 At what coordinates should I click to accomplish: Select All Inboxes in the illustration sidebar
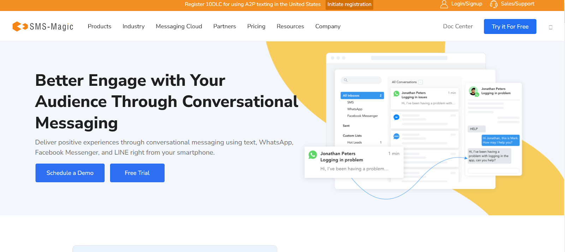(x=362, y=96)
